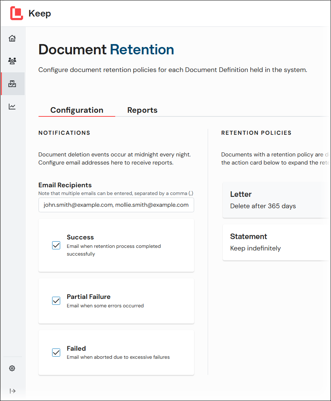Viewport: 331px width, 401px height.
Task: Click the Email Recipients input field
Action: (x=116, y=205)
